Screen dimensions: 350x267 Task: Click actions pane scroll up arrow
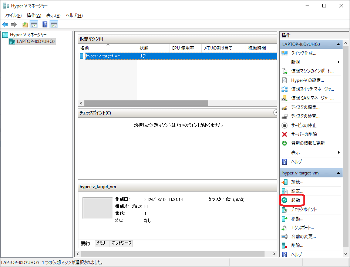coord(346,43)
